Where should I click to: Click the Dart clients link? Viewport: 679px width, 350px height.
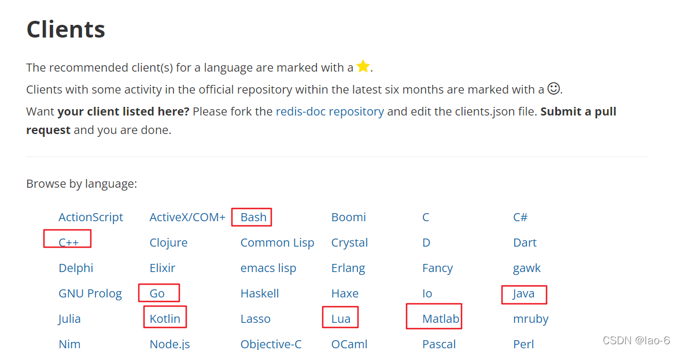point(525,243)
